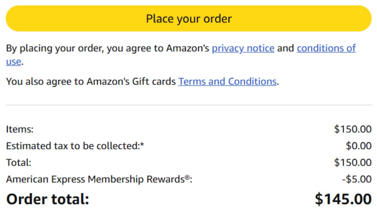Click the horizontal divider above Items
The width and height of the screenshot is (377, 209).
coord(188,105)
